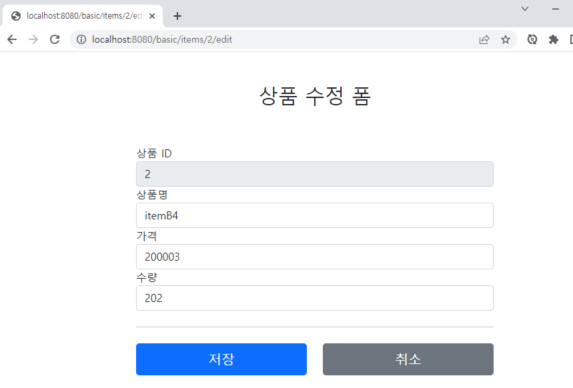Click the 상품 수정 폼 heading
This screenshot has width=573, height=388.
(x=315, y=96)
